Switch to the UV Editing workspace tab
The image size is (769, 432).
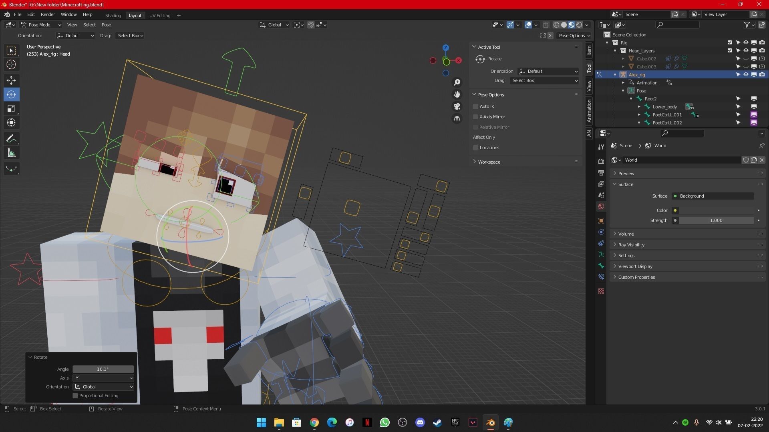tap(160, 16)
